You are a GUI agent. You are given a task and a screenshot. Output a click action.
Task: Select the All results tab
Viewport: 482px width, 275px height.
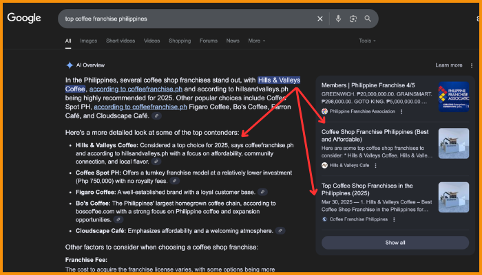pyautogui.click(x=68, y=41)
